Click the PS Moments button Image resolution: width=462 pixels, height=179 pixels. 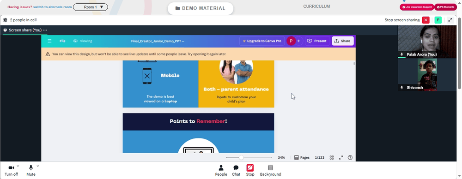pos(445,7)
